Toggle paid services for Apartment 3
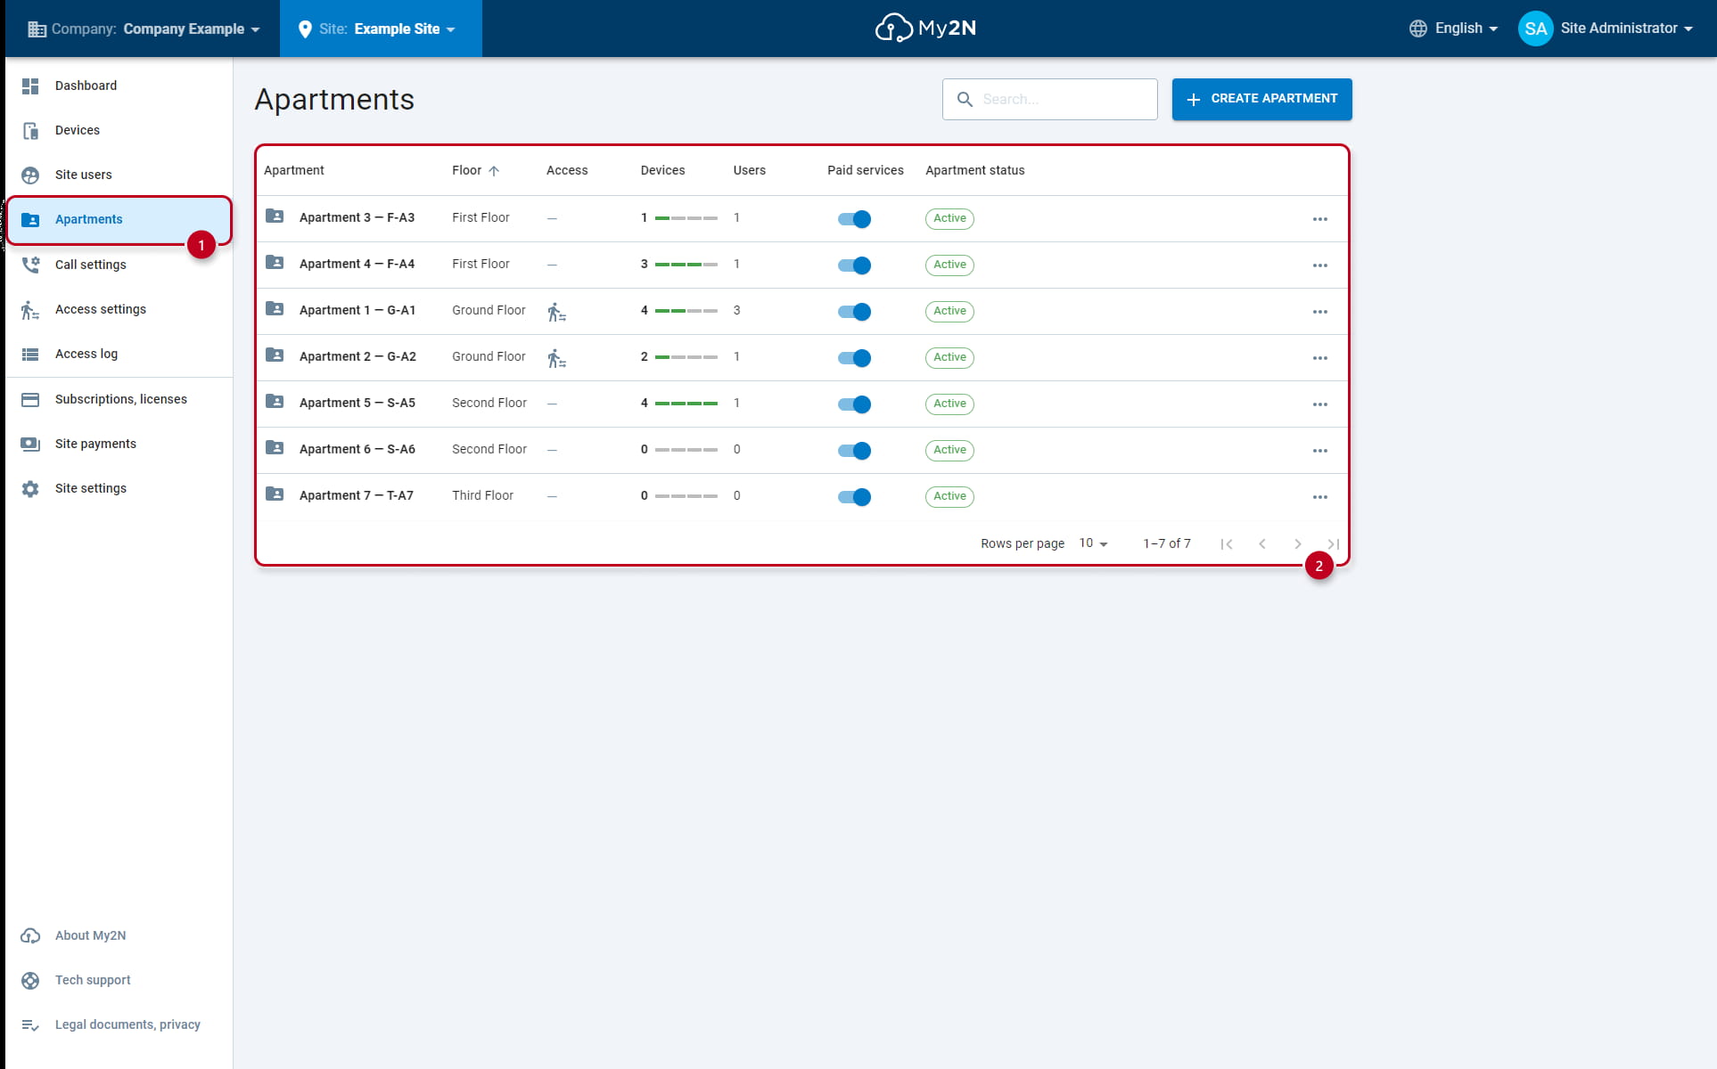 854,219
